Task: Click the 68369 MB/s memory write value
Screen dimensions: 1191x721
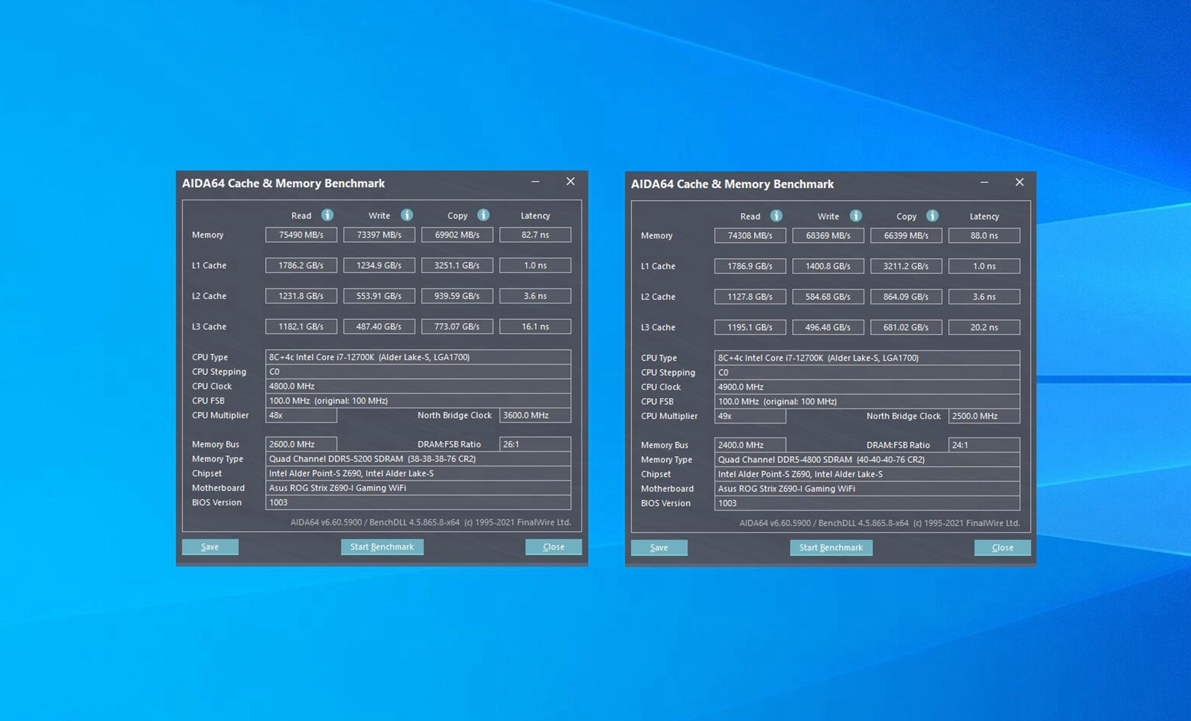Action: [828, 236]
